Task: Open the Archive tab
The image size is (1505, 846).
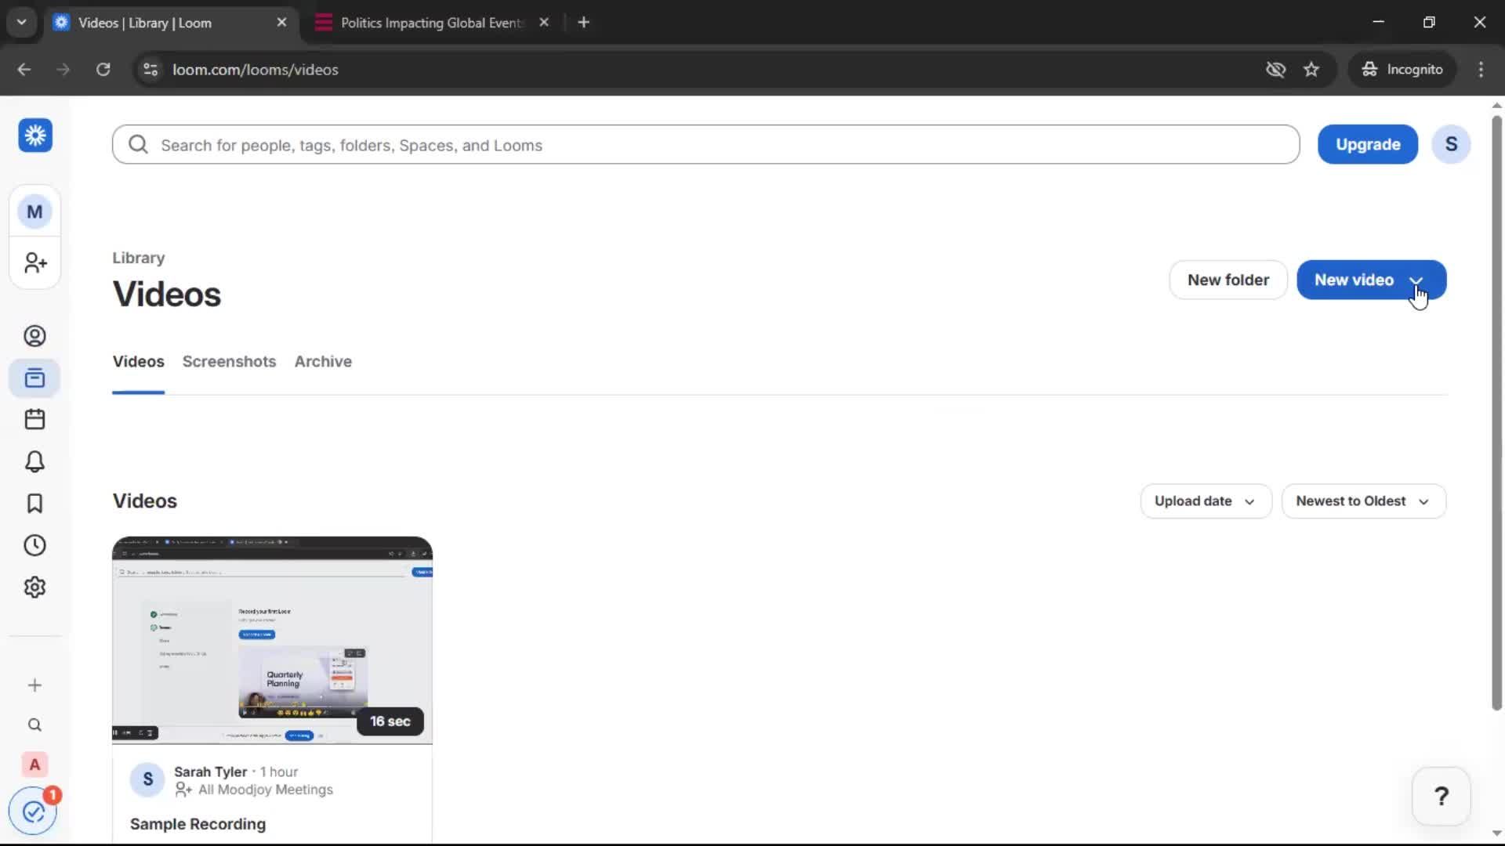Action: point(323,362)
